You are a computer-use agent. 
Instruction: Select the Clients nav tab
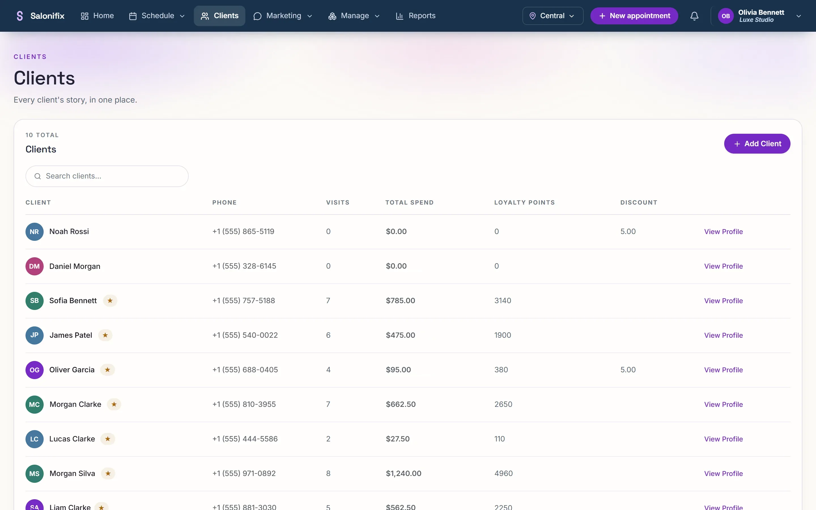[x=220, y=16]
